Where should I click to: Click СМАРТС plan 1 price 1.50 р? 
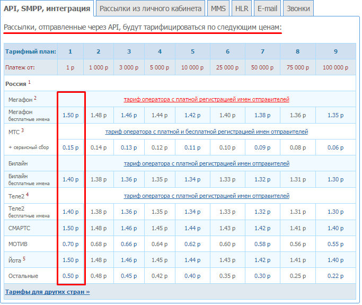click(70, 228)
